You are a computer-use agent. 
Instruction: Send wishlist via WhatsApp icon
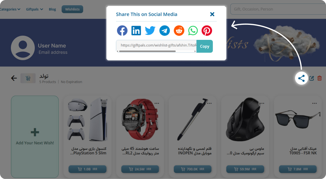point(193,31)
